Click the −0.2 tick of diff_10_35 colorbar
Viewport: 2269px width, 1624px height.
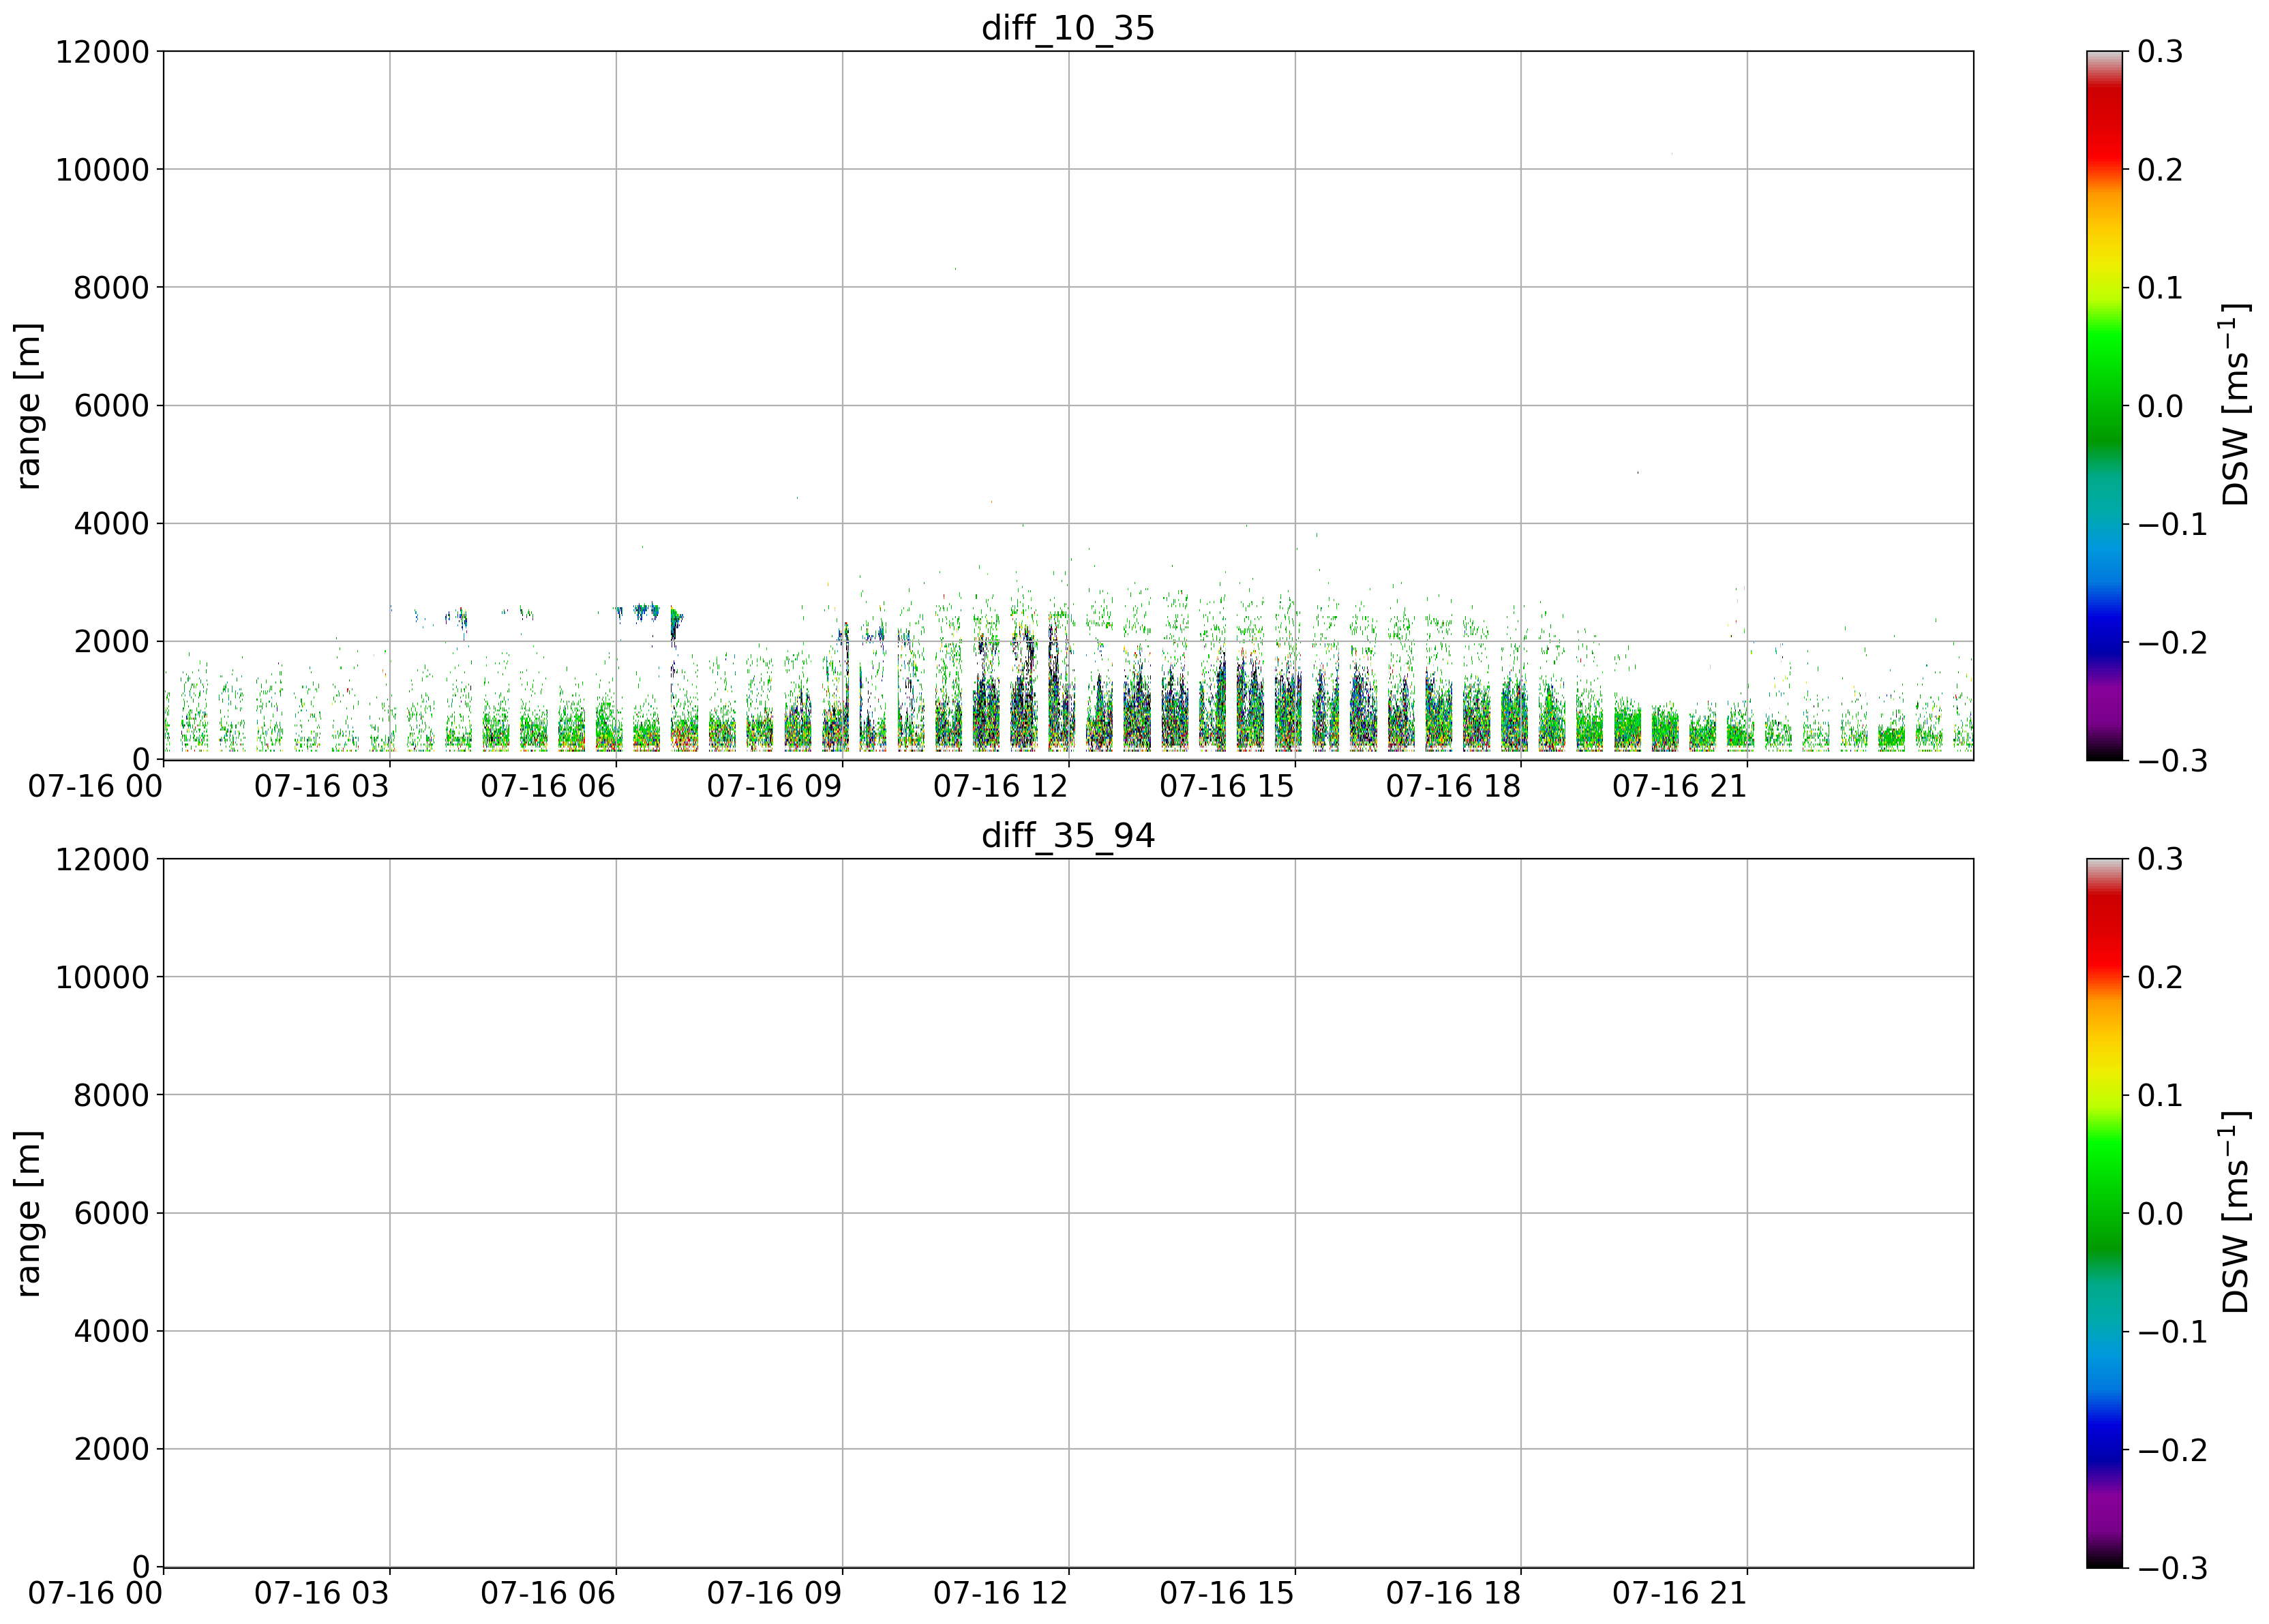point(2172,642)
